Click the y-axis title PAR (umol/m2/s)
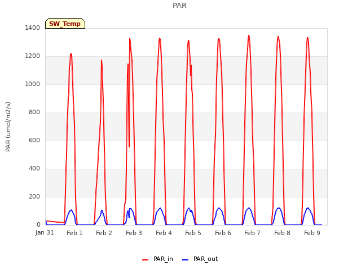The width and height of the screenshot is (361, 270). click(x=8, y=127)
